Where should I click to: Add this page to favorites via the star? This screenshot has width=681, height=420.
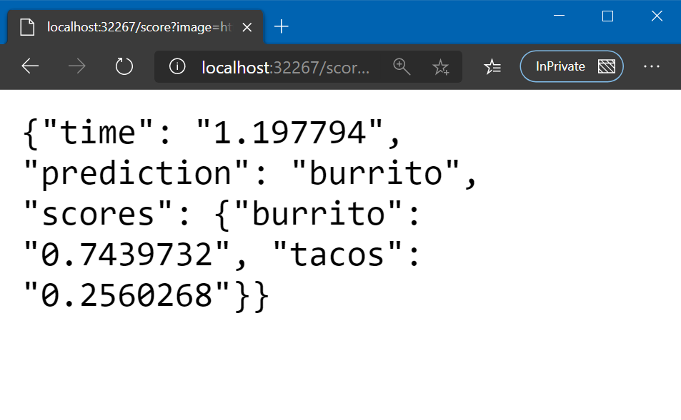(441, 66)
